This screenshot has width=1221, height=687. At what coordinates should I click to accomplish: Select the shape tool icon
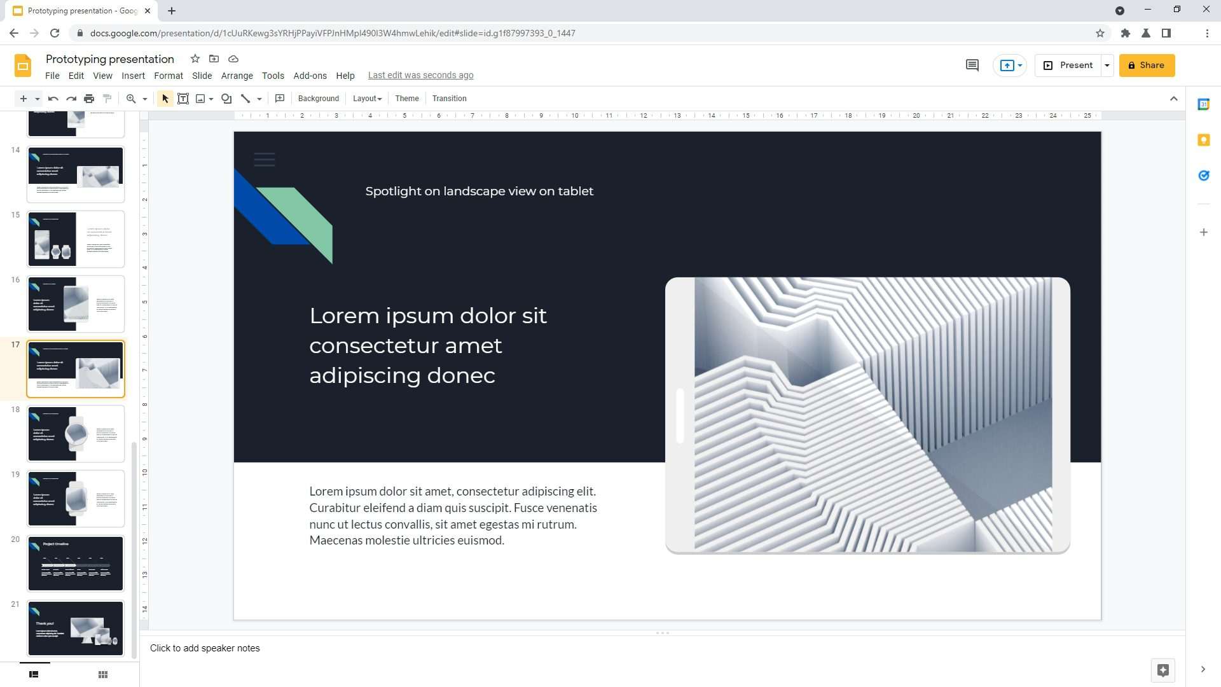[x=226, y=98]
